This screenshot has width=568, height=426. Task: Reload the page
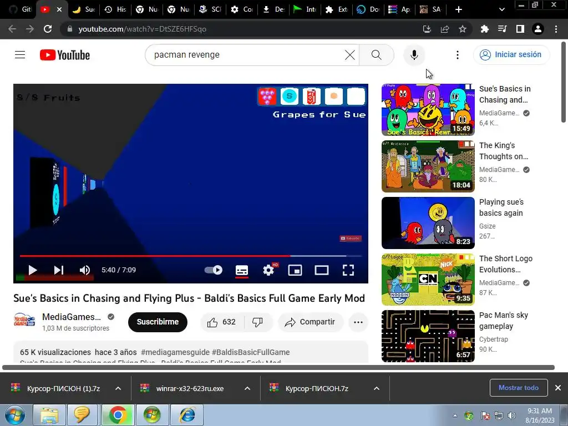pyautogui.click(x=48, y=29)
